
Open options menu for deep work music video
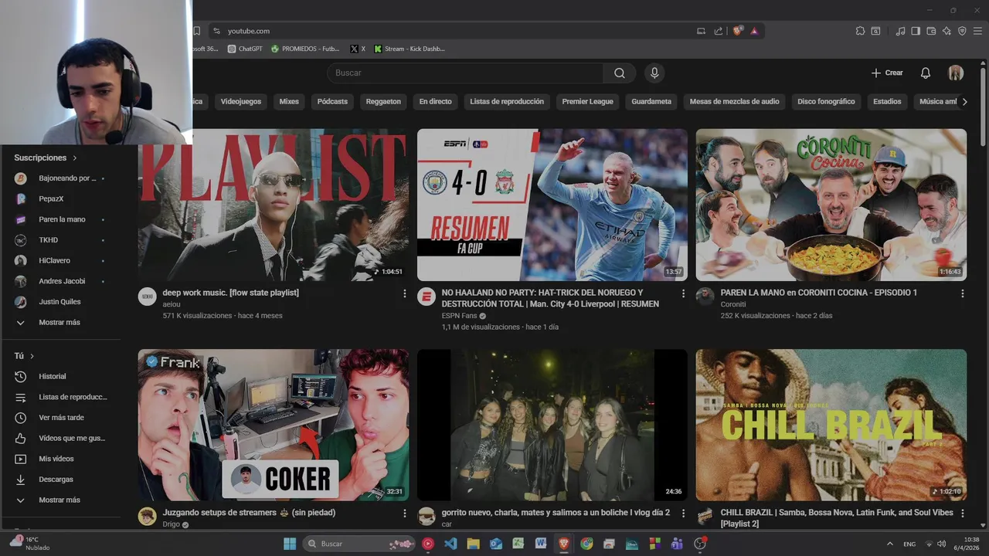coord(404,293)
